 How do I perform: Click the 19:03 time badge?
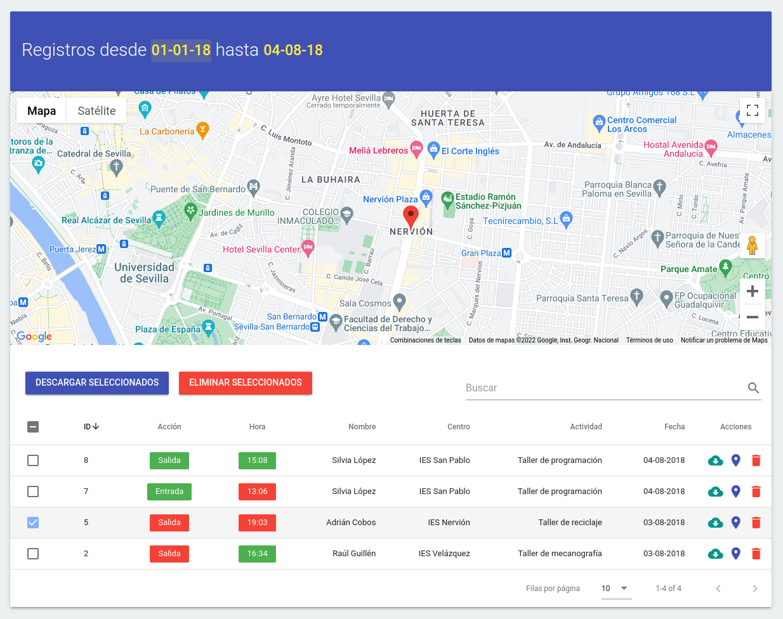[257, 523]
